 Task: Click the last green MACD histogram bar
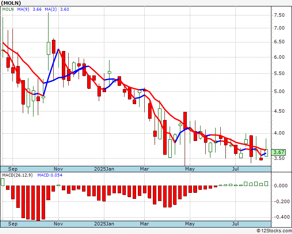[266, 183]
